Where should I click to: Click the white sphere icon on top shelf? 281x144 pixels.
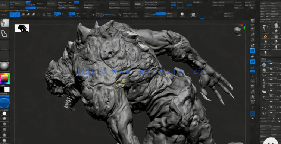pyautogui.click(x=182, y=14)
